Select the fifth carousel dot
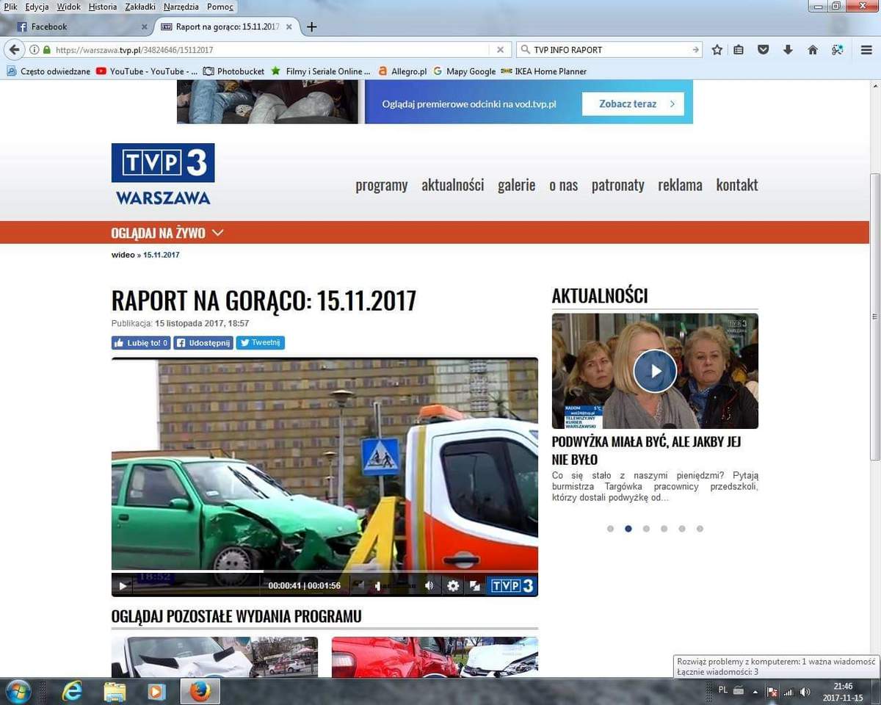Image resolution: width=881 pixels, height=705 pixels. click(x=682, y=529)
